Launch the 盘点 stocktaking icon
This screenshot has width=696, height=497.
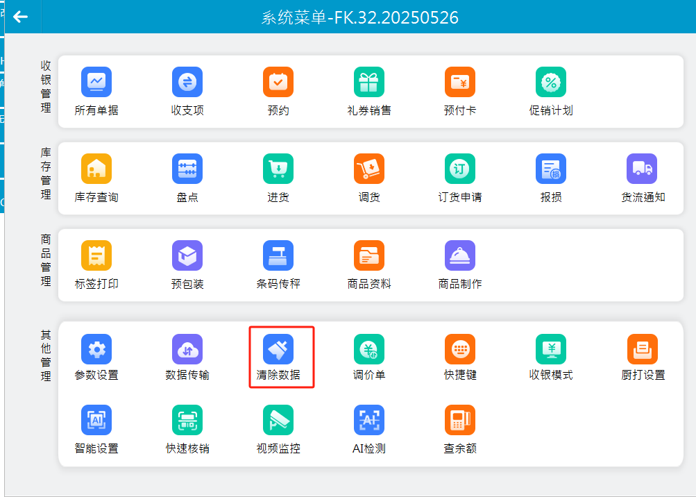[x=187, y=169]
